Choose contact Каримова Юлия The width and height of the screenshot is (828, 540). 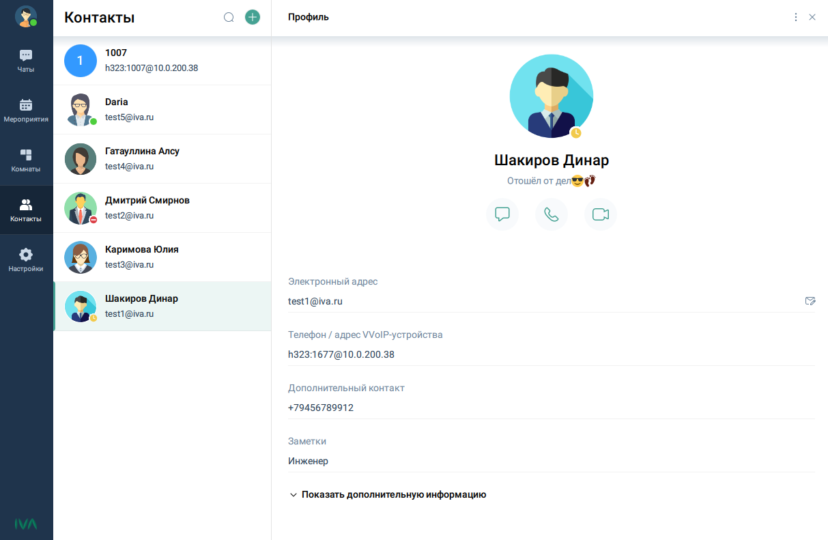tap(162, 257)
